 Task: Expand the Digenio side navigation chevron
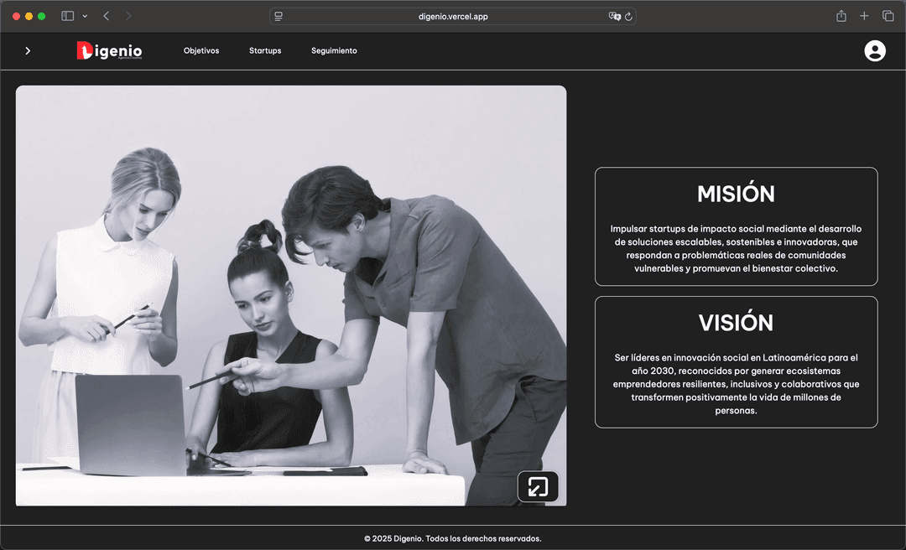28,51
